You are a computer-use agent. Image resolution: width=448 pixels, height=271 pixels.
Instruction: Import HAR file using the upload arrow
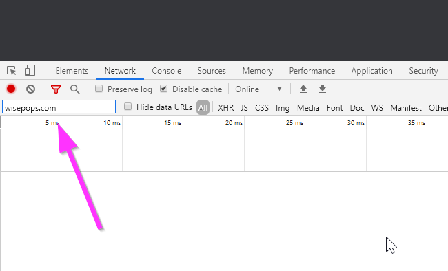pos(303,89)
